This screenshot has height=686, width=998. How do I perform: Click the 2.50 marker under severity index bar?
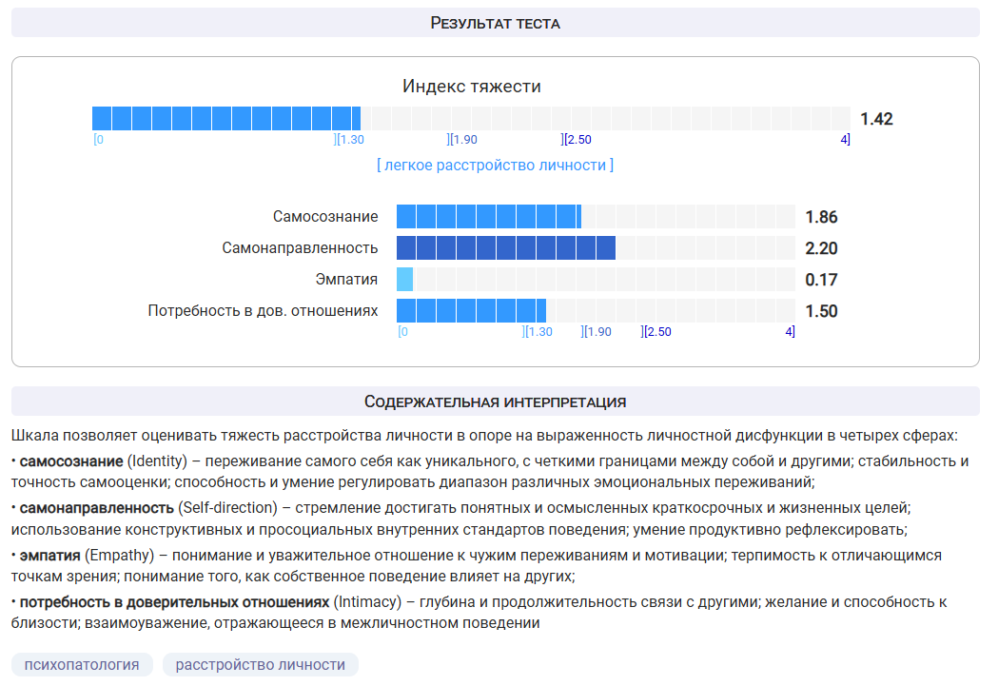pos(577,140)
